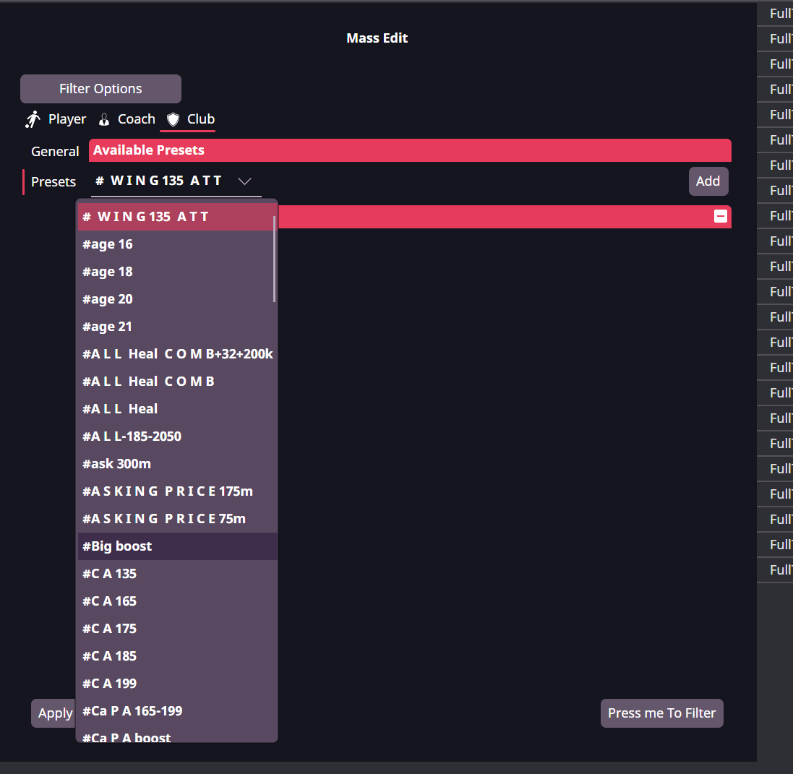Click the preset list scrollbar thumb
The image size is (793, 774).
point(275,258)
